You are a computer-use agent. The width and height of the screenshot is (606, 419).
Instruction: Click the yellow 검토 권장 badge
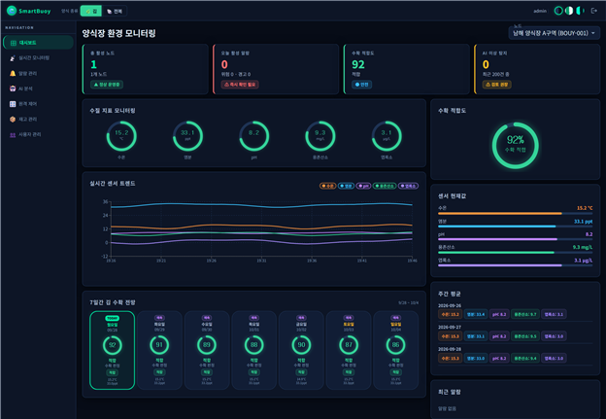click(x=496, y=85)
